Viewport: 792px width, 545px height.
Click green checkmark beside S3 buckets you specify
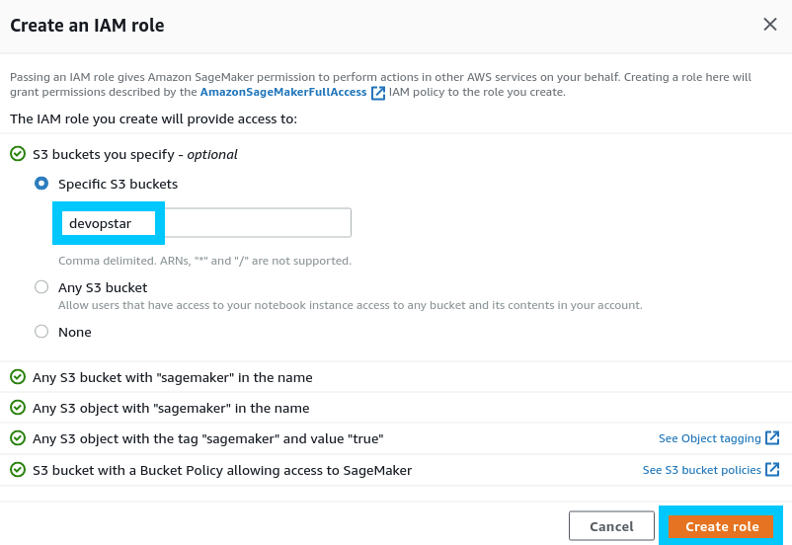17,154
